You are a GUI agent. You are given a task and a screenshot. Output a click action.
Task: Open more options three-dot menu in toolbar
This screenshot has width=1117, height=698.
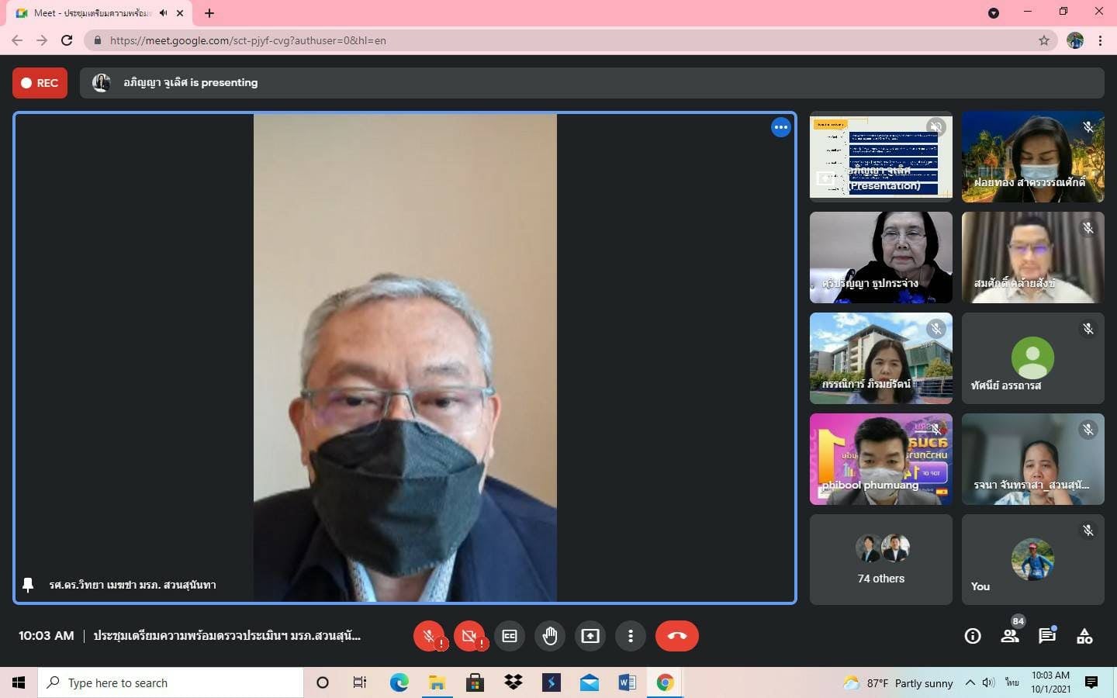(631, 636)
